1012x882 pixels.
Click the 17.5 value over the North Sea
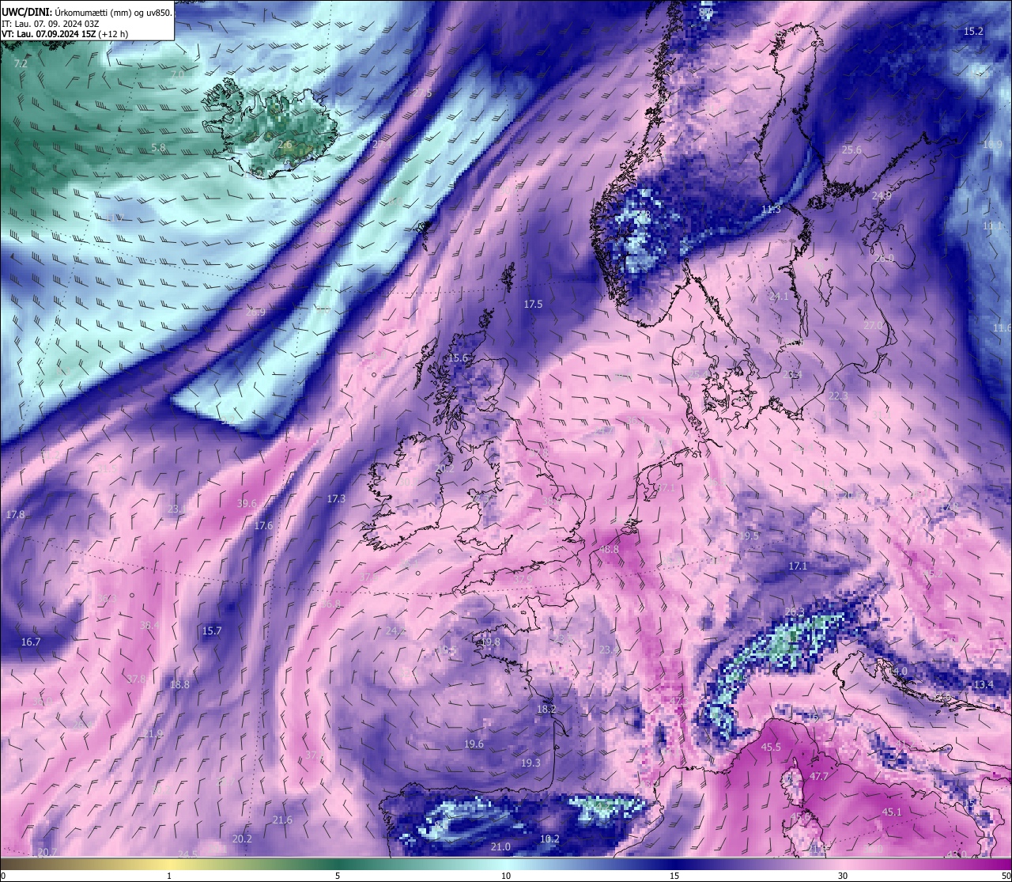pyautogui.click(x=533, y=304)
